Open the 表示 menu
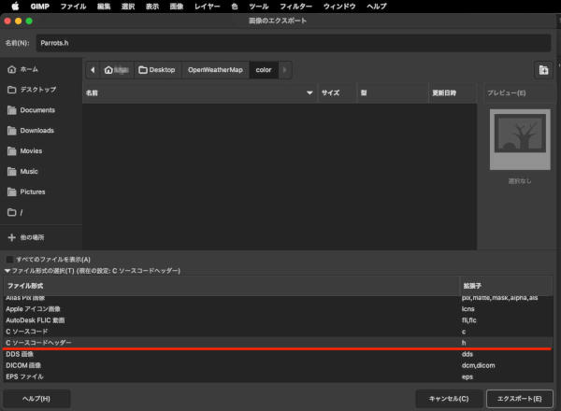Viewport: 561px width, 411px height. tap(152, 7)
